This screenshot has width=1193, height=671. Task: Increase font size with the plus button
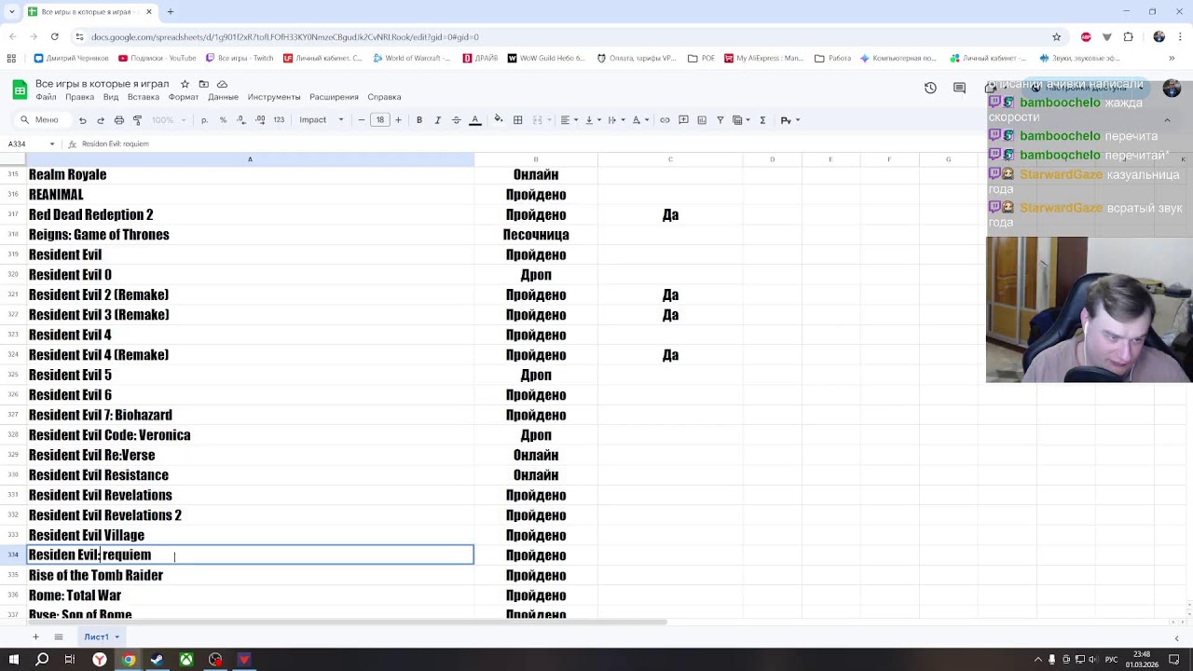point(398,120)
